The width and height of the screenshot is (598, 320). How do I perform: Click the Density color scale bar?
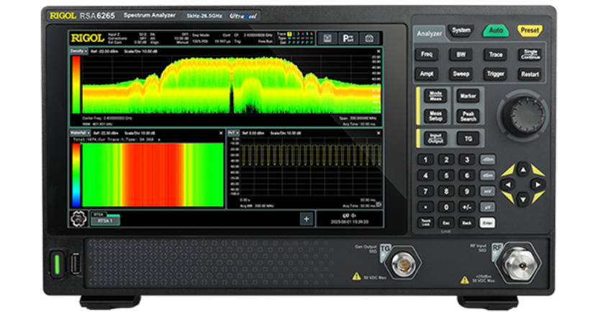[76, 84]
